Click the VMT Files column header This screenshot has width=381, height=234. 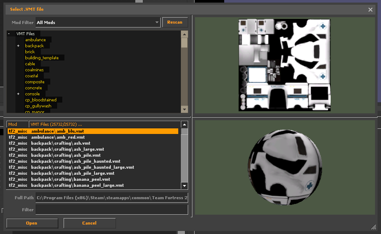click(104, 125)
